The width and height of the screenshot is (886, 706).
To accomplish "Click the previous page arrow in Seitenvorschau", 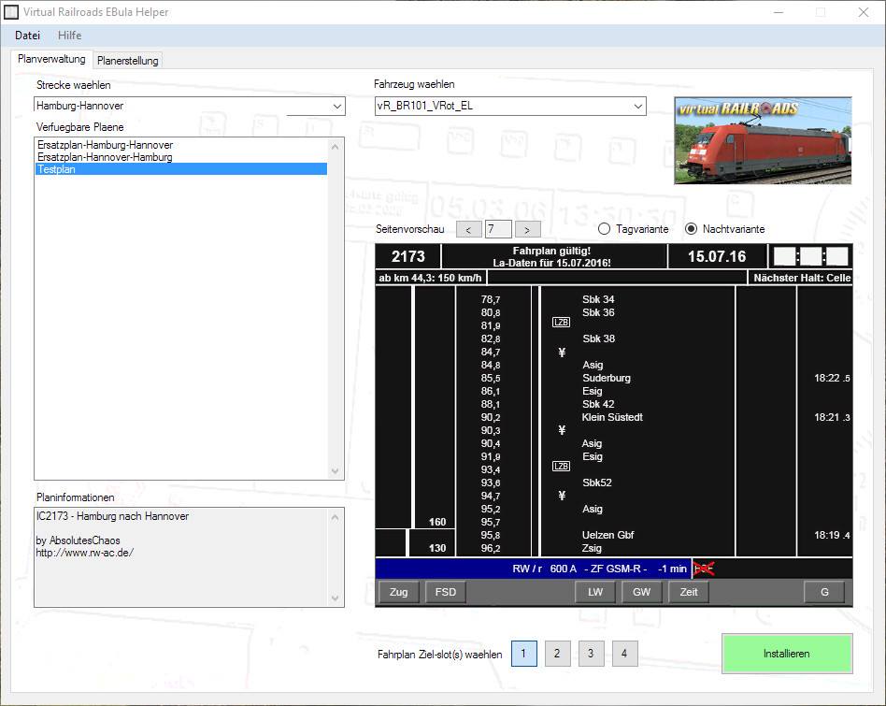I will 469,229.
